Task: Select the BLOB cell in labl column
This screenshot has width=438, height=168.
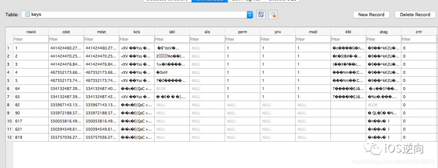Action: coord(172,88)
